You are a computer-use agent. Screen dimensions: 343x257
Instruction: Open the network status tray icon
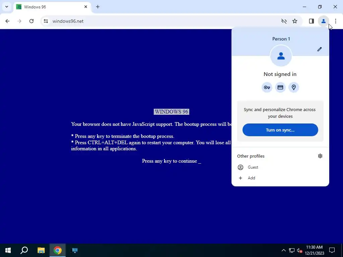coord(292,250)
